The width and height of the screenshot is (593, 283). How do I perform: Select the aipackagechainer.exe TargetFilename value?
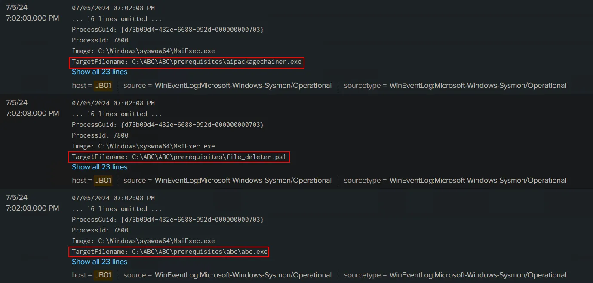(x=187, y=62)
